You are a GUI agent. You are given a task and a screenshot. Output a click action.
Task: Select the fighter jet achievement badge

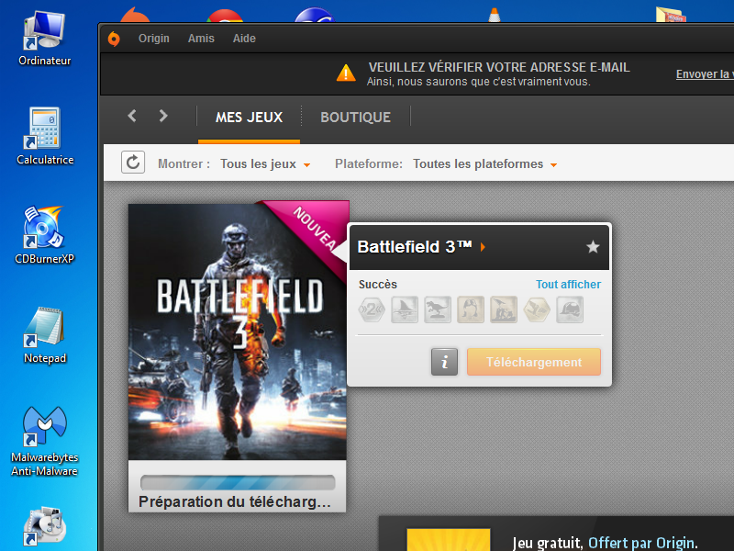[x=405, y=309]
